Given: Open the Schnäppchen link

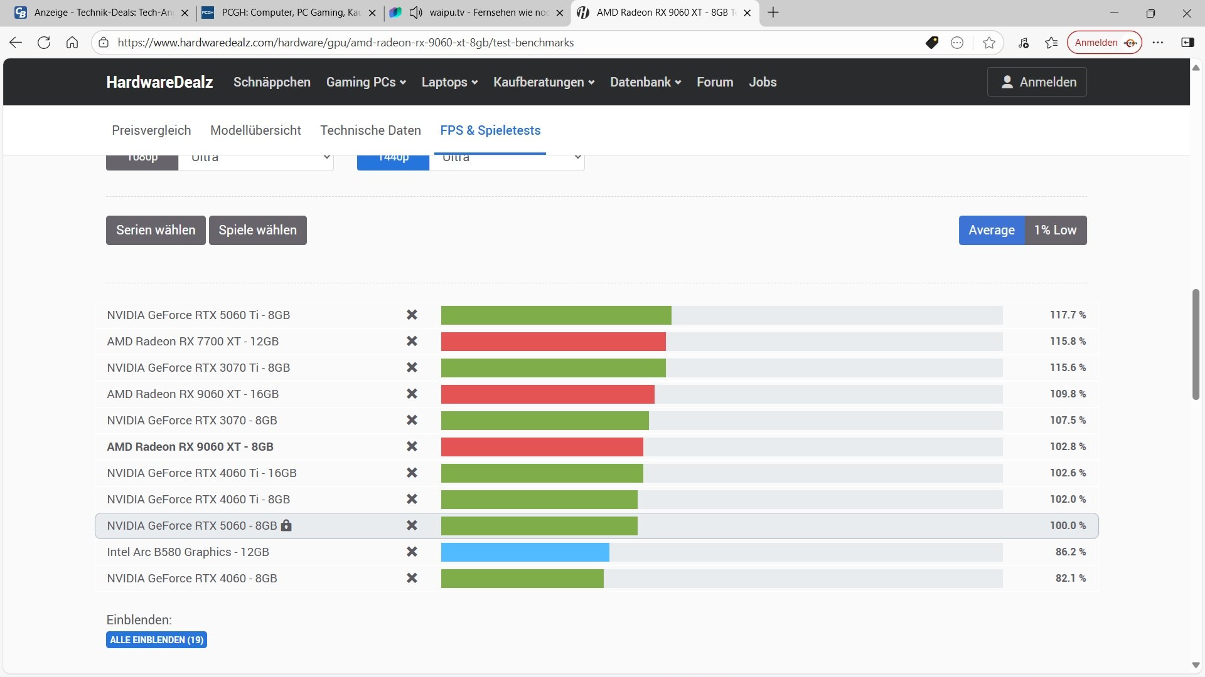Looking at the screenshot, I should click(x=272, y=82).
